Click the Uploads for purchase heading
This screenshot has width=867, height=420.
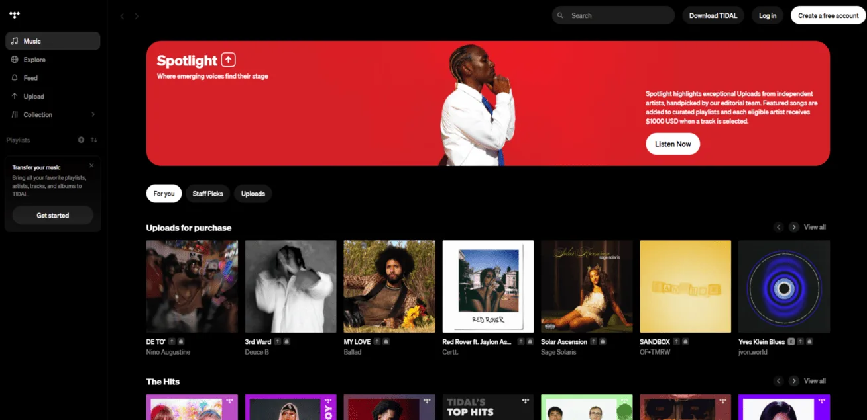pyautogui.click(x=189, y=228)
